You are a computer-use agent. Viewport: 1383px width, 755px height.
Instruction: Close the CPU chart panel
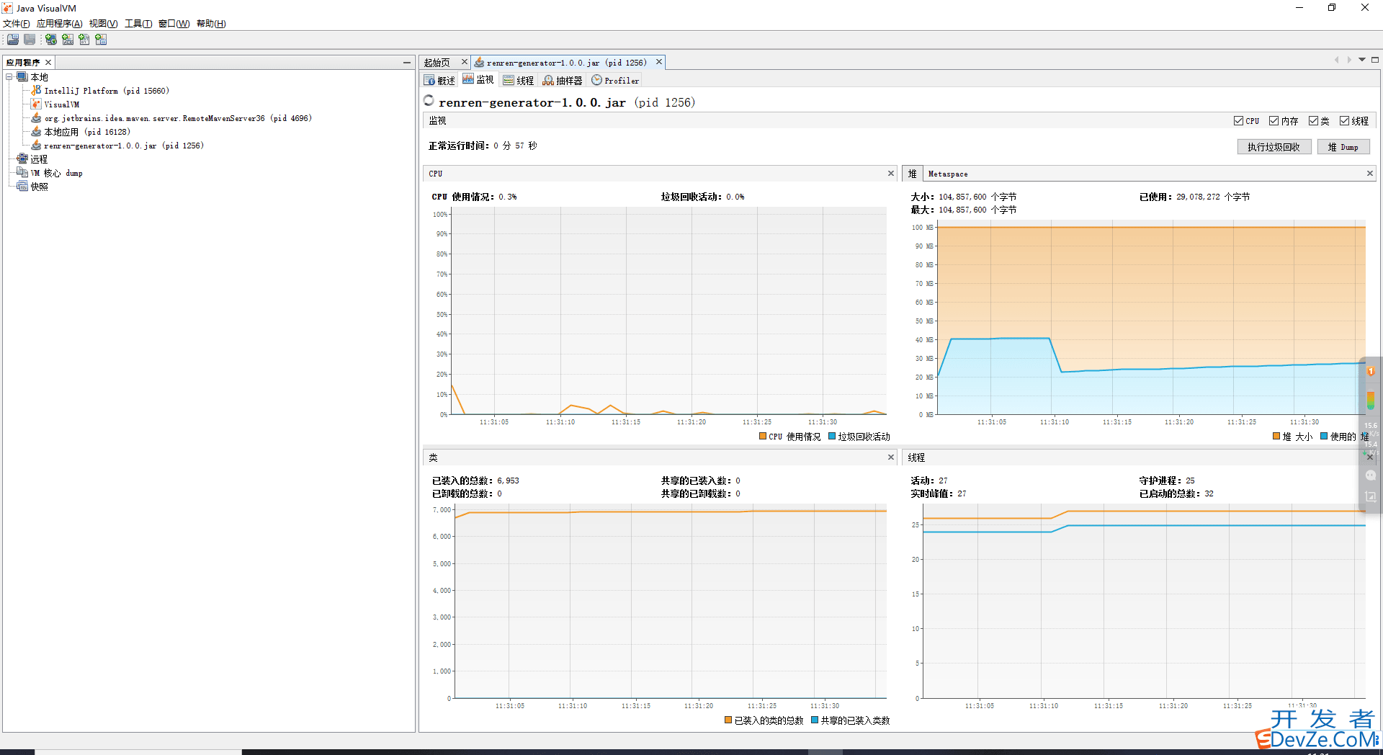point(890,174)
